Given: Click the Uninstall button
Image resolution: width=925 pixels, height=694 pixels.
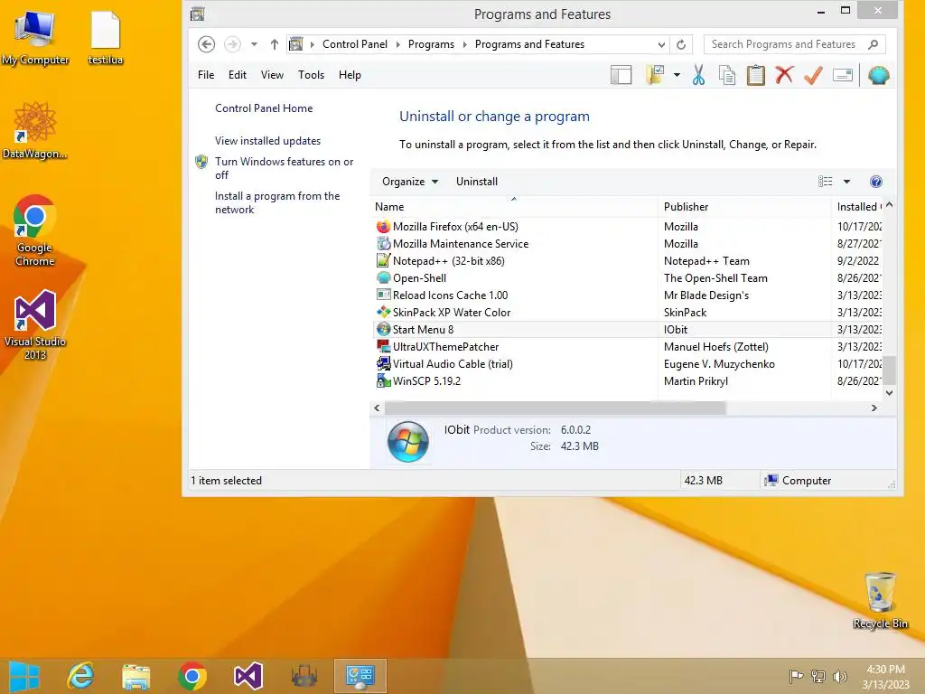Looking at the screenshot, I should coord(477,181).
